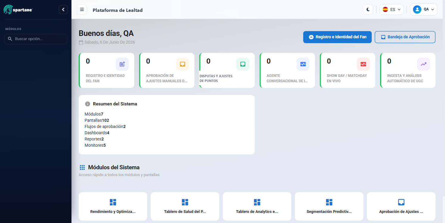Image resolution: width=445 pixels, height=223 pixels.
Task: Click the 'Pantallas102' summary line
Action: click(97, 120)
